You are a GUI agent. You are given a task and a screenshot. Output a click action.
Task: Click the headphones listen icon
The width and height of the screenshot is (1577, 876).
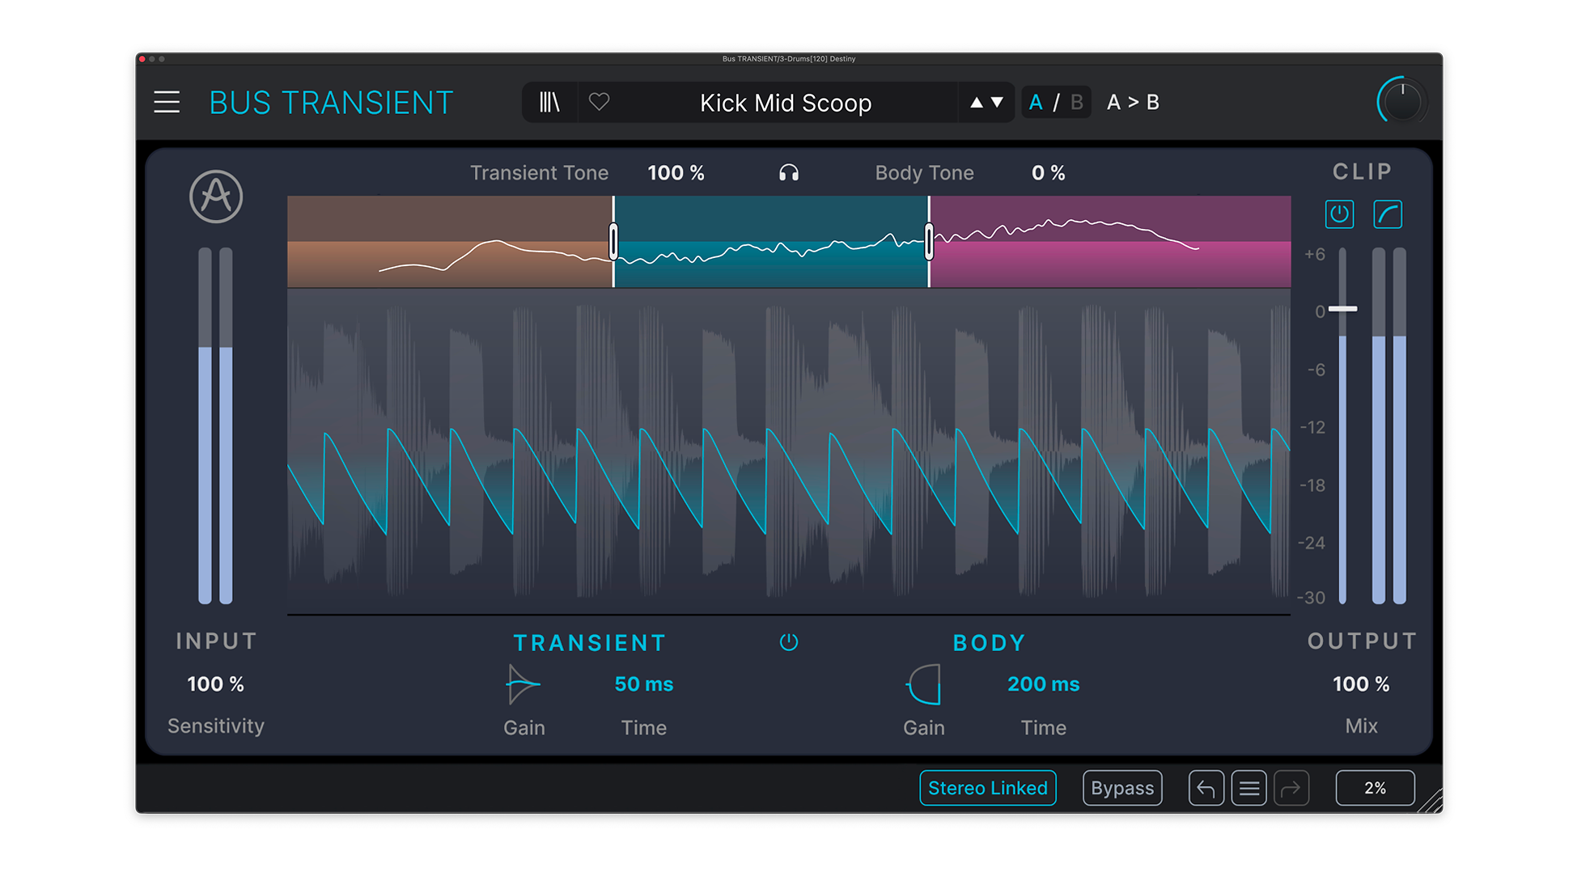coord(788,173)
